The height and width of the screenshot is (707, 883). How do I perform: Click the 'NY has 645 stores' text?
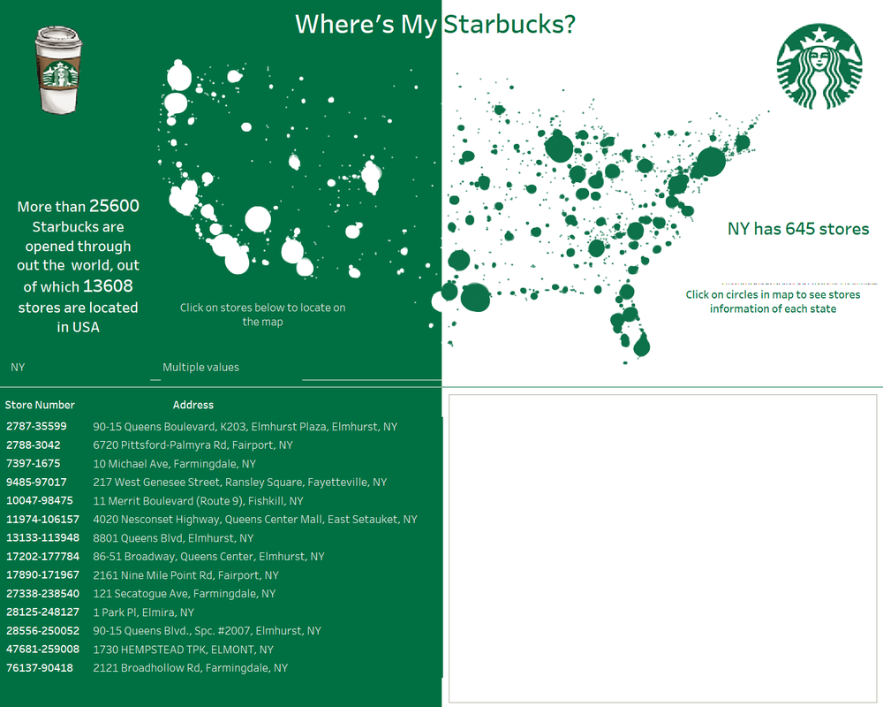coord(797,229)
